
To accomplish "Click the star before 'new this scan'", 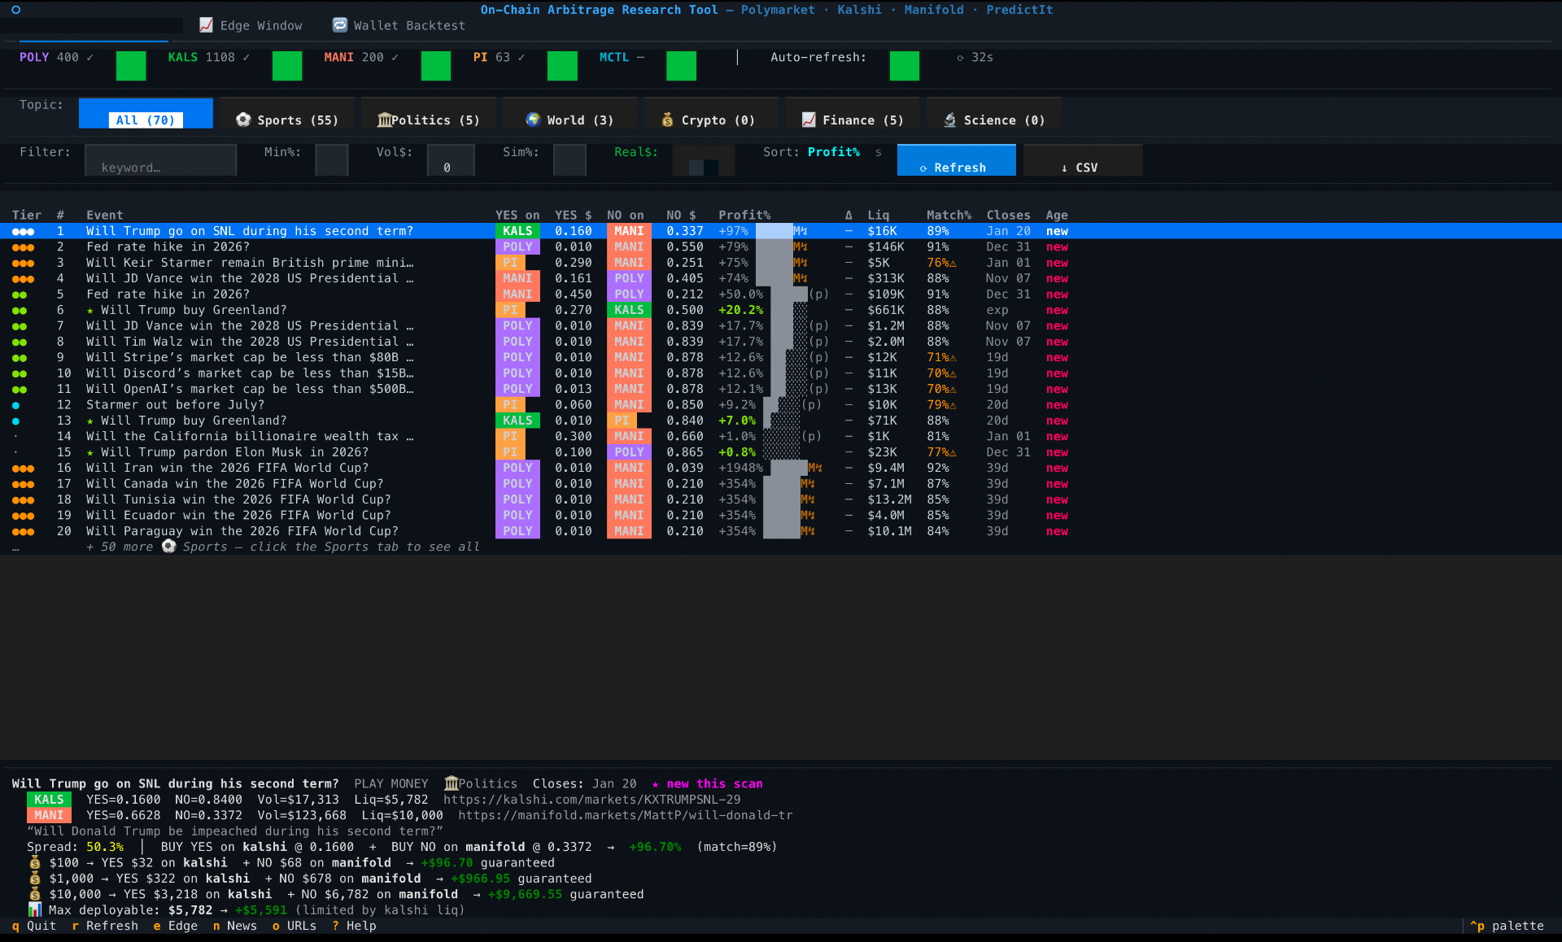I will coord(656,784).
